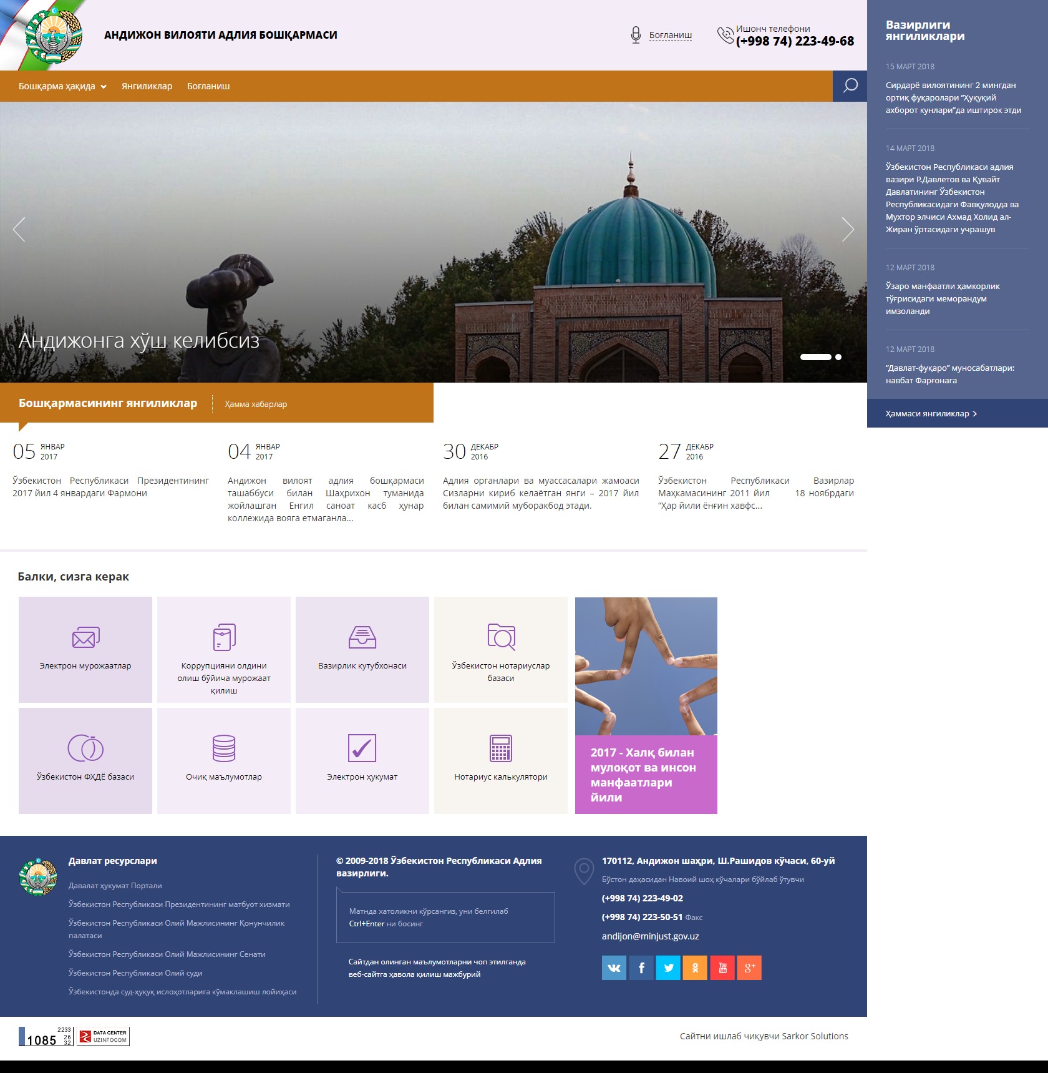Expand the Бошқарма ҳақида dropdown menu
The height and width of the screenshot is (1073, 1048).
pyautogui.click(x=62, y=86)
